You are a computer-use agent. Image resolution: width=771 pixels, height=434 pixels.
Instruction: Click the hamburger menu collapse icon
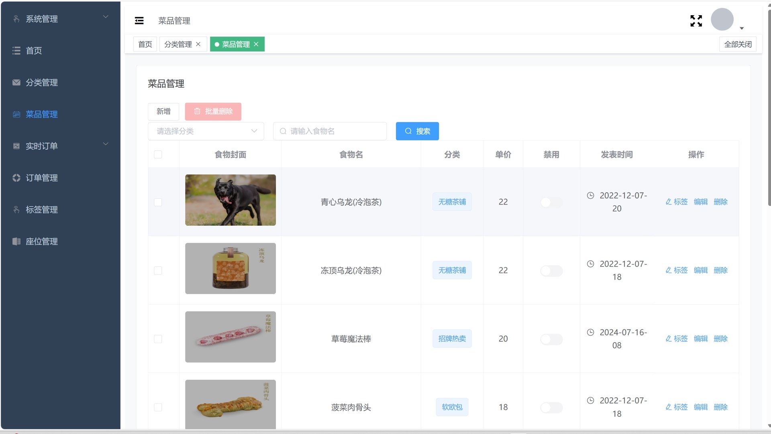pyautogui.click(x=139, y=20)
